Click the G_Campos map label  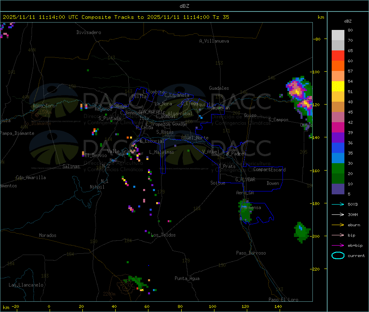click(x=279, y=120)
